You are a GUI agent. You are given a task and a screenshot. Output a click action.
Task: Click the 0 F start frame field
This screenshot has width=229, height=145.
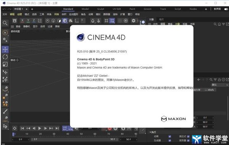click(21, 139)
